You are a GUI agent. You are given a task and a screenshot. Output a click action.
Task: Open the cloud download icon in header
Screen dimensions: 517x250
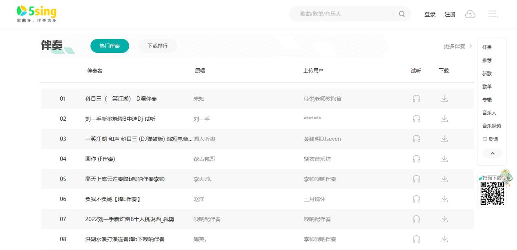(470, 14)
